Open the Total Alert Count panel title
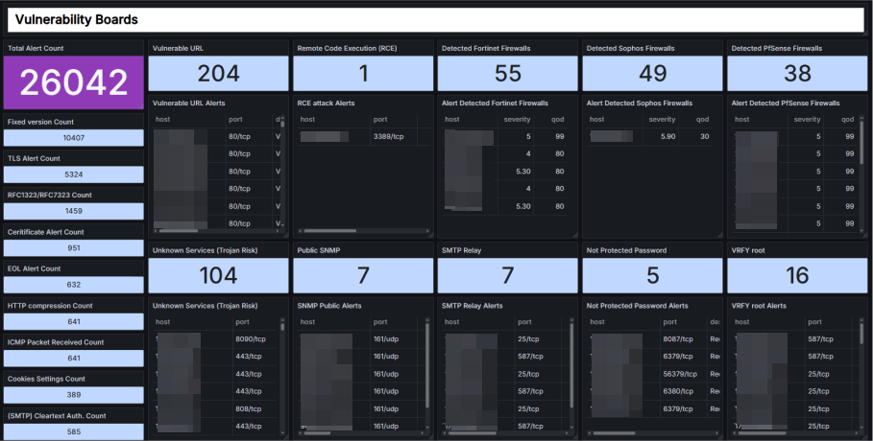Image resolution: width=873 pixels, height=441 pixels. point(36,48)
